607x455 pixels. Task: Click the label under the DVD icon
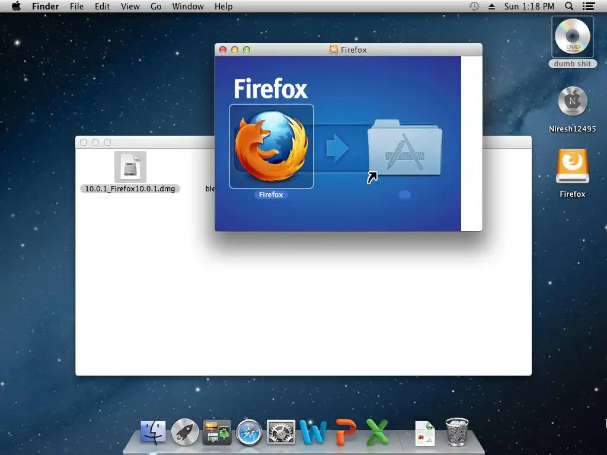coord(573,64)
